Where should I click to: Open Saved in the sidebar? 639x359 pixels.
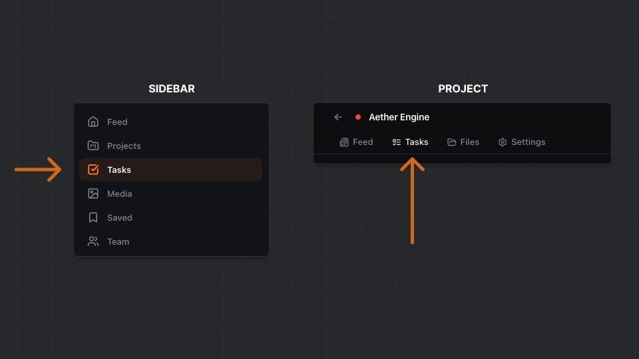(x=171, y=217)
